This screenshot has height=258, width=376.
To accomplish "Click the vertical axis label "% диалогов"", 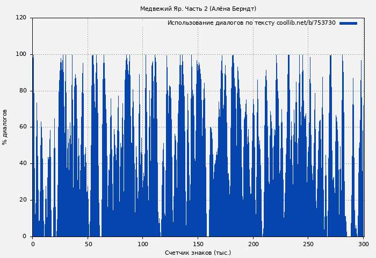I will tap(5, 127).
